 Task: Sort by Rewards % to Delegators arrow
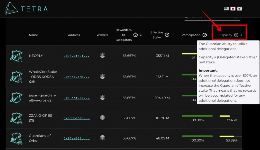[x=141, y=35]
